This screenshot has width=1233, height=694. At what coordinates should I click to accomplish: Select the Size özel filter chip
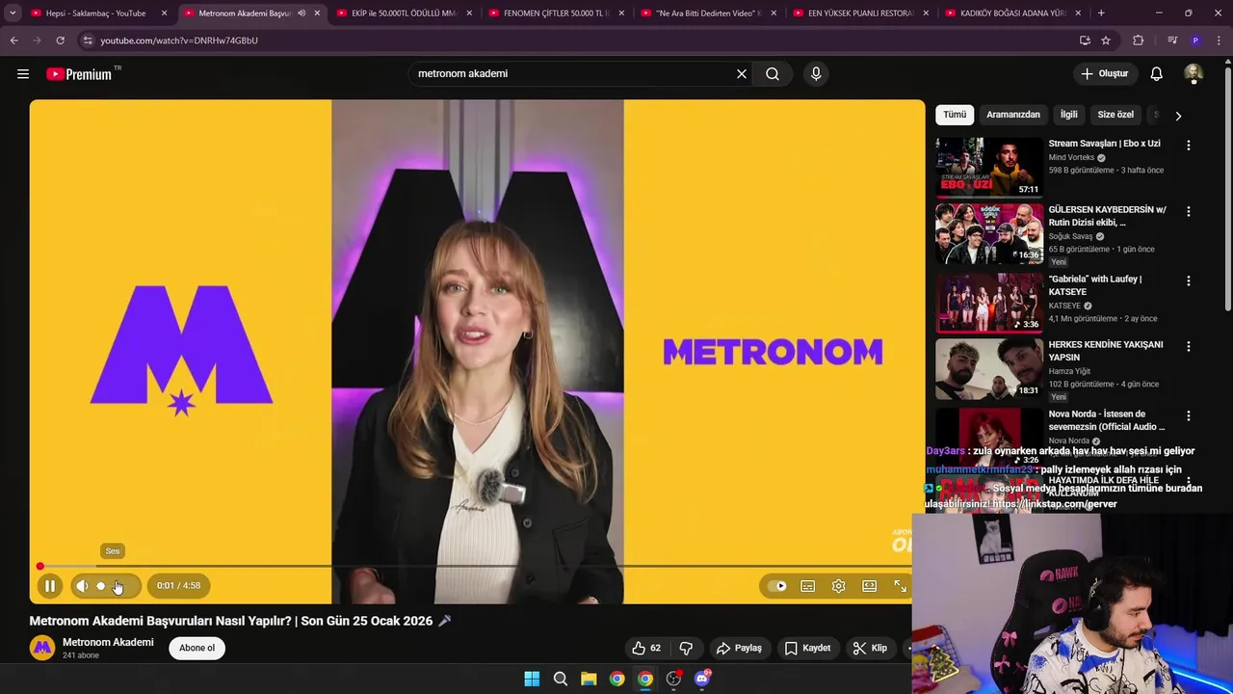(x=1115, y=115)
